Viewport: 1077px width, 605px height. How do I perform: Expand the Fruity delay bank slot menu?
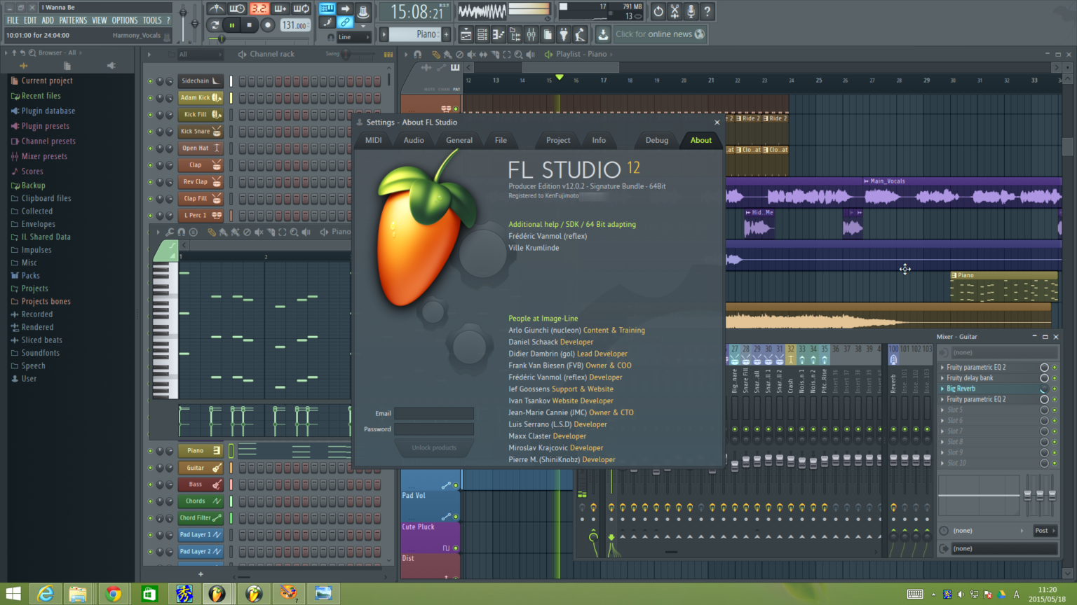[x=942, y=378]
